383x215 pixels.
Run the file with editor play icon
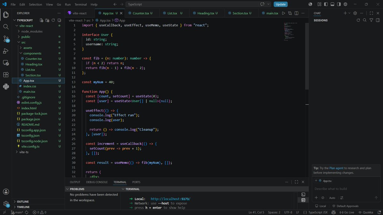tap(283, 13)
